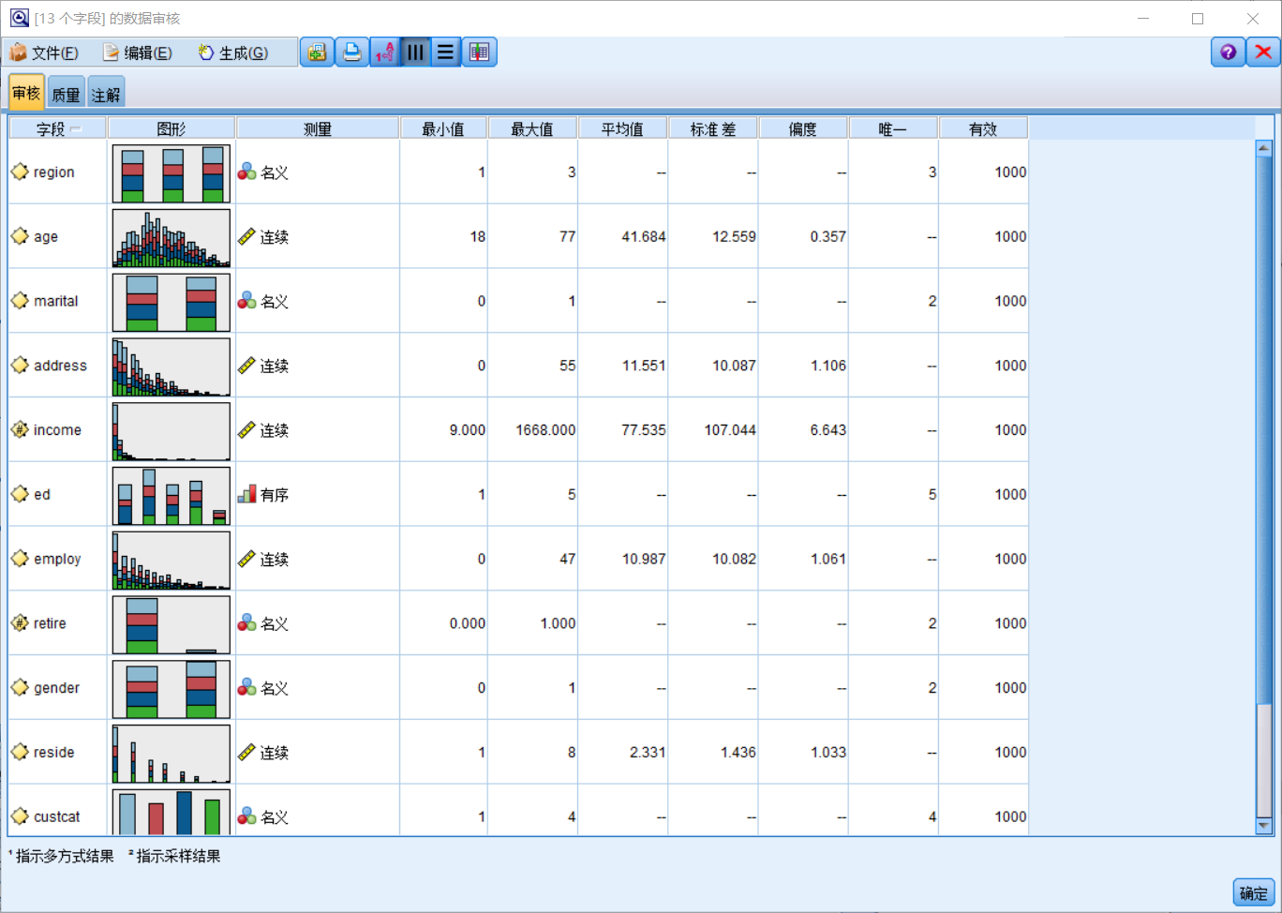This screenshot has height=913, width=1282.
Task: Click the nominal measurement icon for retire
Action: point(246,623)
